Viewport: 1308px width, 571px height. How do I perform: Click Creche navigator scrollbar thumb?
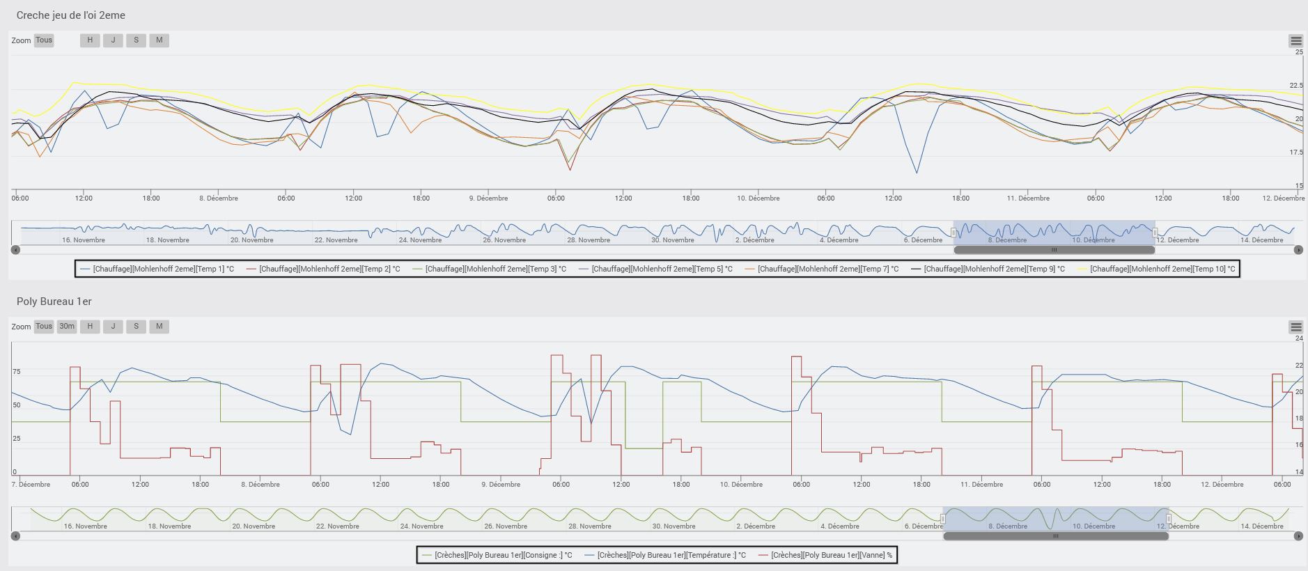tap(1054, 250)
